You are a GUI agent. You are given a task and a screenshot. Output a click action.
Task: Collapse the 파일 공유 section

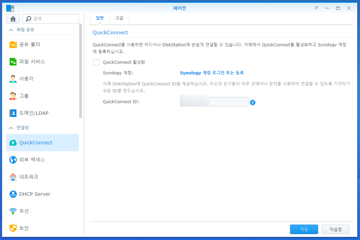pyautogui.click(x=11, y=30)
